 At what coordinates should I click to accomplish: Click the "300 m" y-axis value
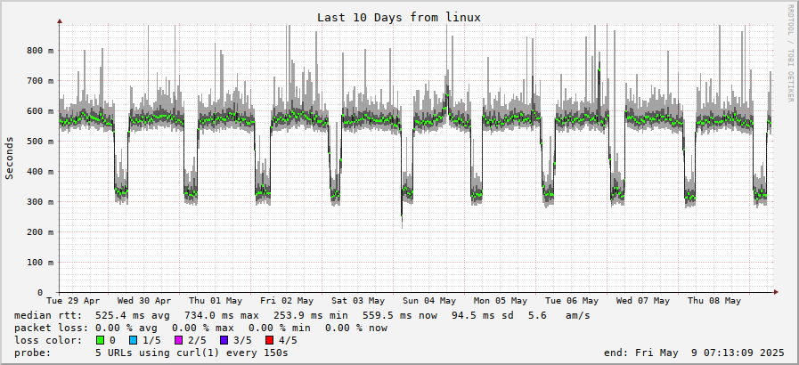coord(41,201)
